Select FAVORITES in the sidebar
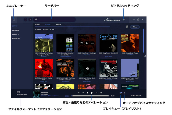The height and width of the screenshot is (115, 172). pyautogui.click(x=16, y=30)
